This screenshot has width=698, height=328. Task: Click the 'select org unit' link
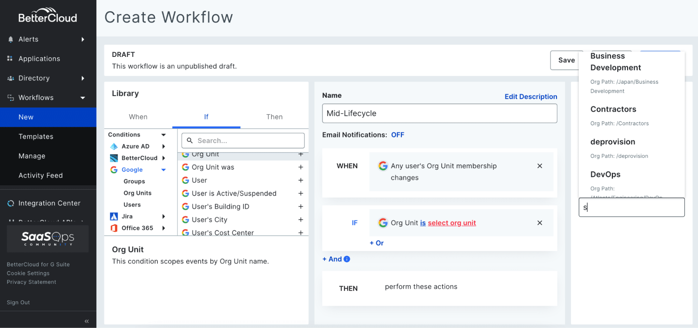tap(452, 223)
